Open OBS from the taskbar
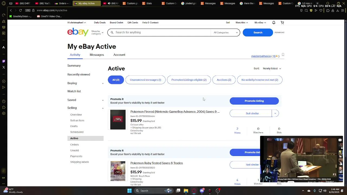Image resolution: width=347 pixels, height=195 pixels. (218, 191)
